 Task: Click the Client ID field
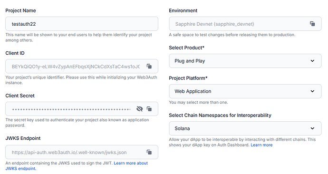(82, 66)
